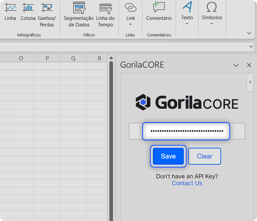Clear the API key field
This screenshot has width=257, height=221.
[204, 156]
